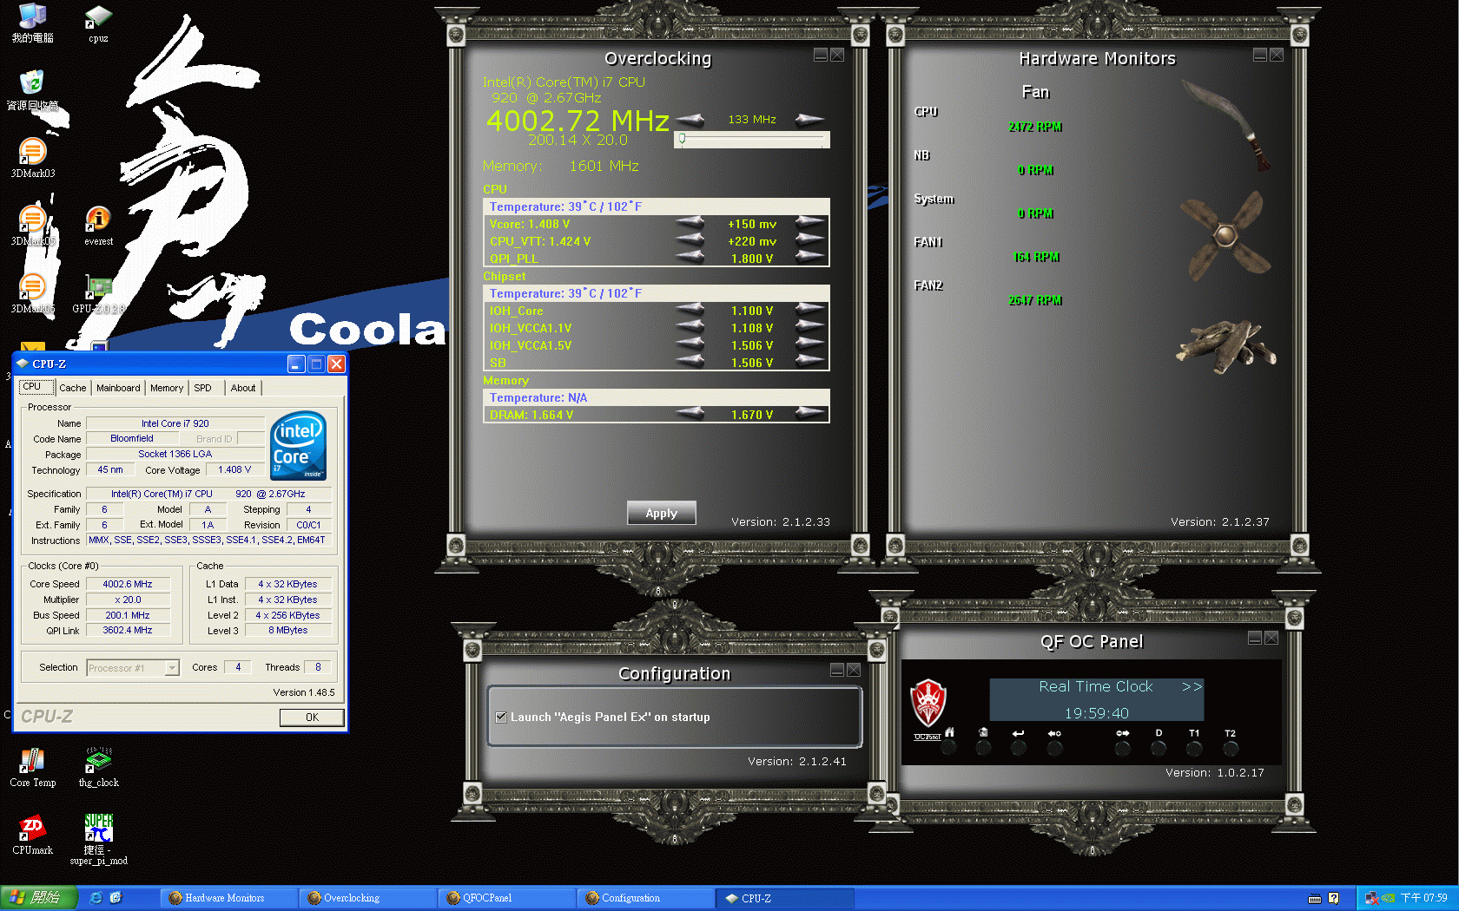Decrease Vcore voltage offset
Viewport: 1459px width, 911px height.
tap(690, 224)
